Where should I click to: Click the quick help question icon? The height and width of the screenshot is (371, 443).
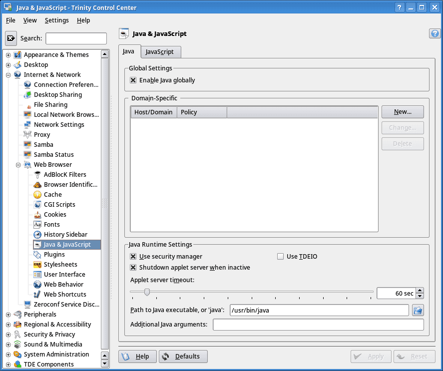[x=435, y=33]
